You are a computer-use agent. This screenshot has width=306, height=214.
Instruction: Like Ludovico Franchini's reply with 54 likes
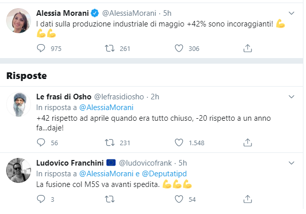[179, 199]
